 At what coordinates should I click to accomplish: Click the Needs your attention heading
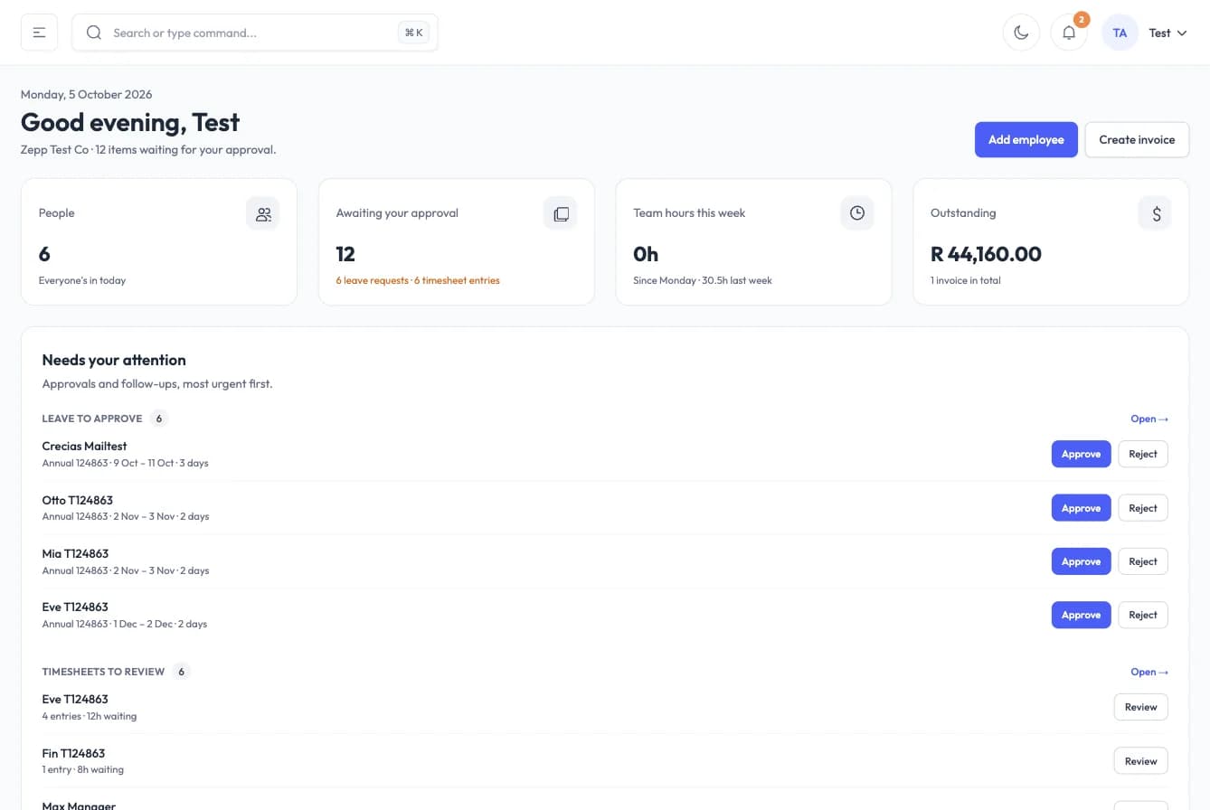pyautogui.click(x=114, y=360)
